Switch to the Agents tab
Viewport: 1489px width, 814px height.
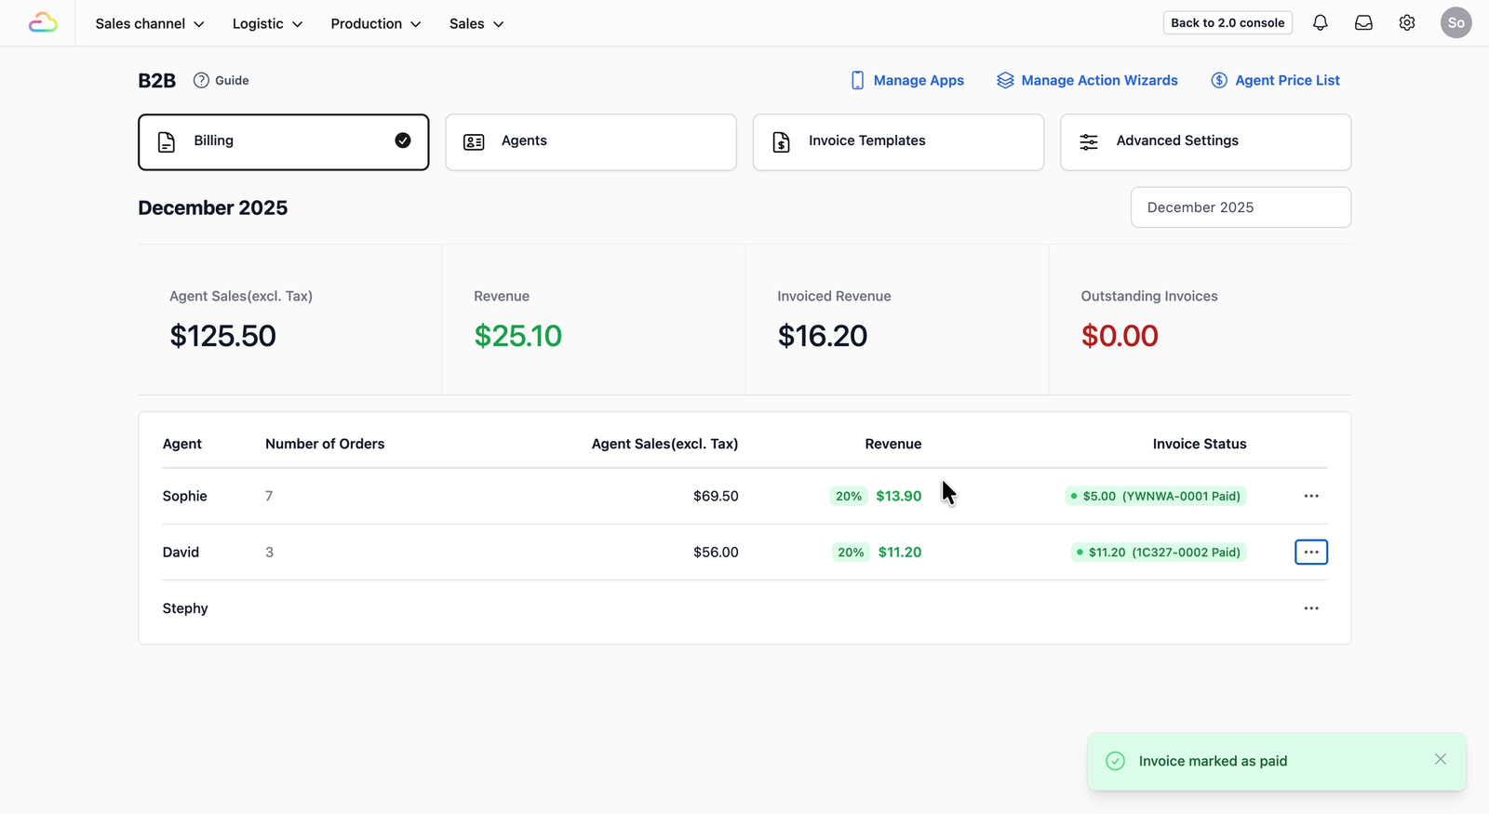click(591, 142)
